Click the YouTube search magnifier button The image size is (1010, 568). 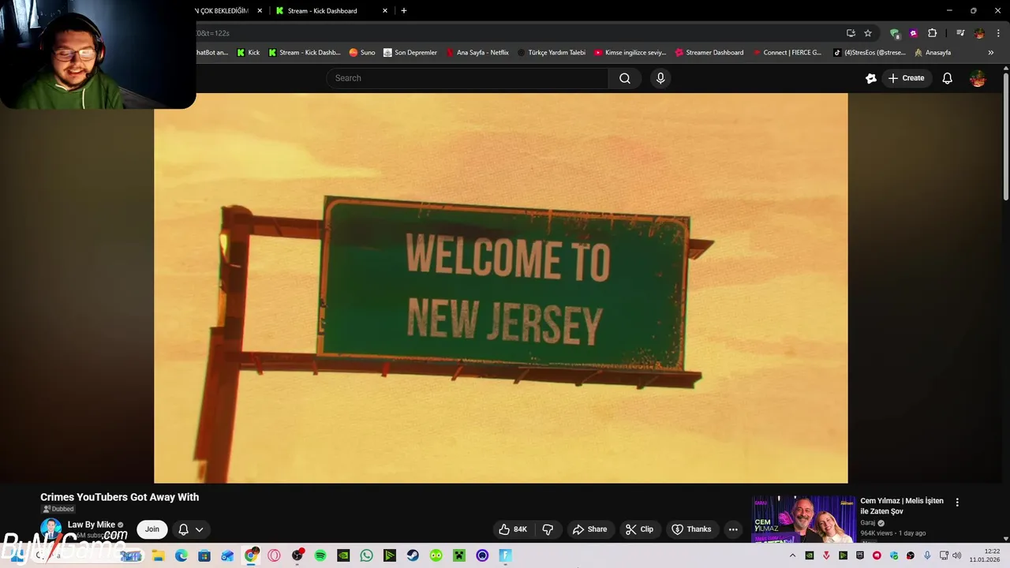[x=625, y=78]
